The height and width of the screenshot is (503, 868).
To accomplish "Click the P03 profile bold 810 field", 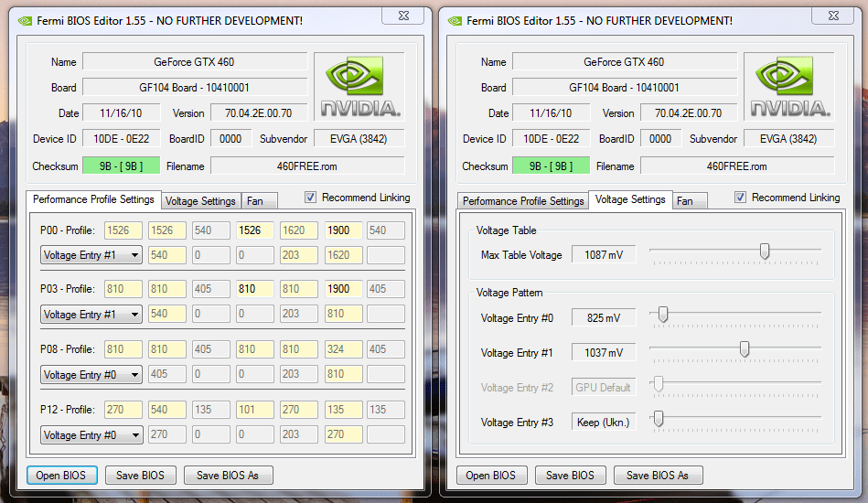I will click(254, 289).
